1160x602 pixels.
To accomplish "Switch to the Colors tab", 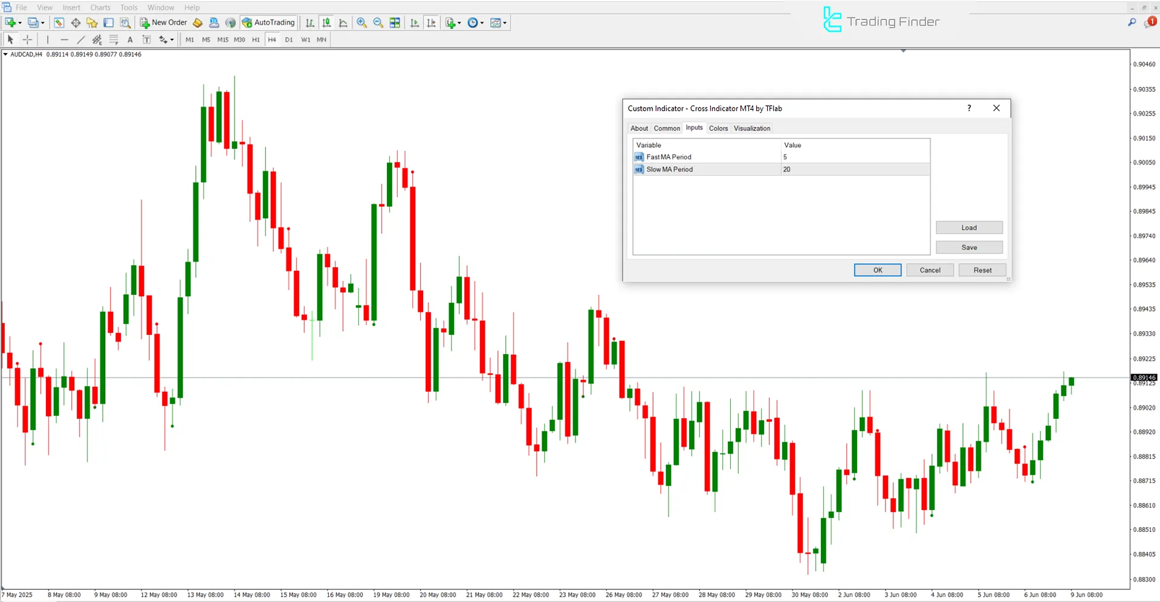I will [718, 128].
